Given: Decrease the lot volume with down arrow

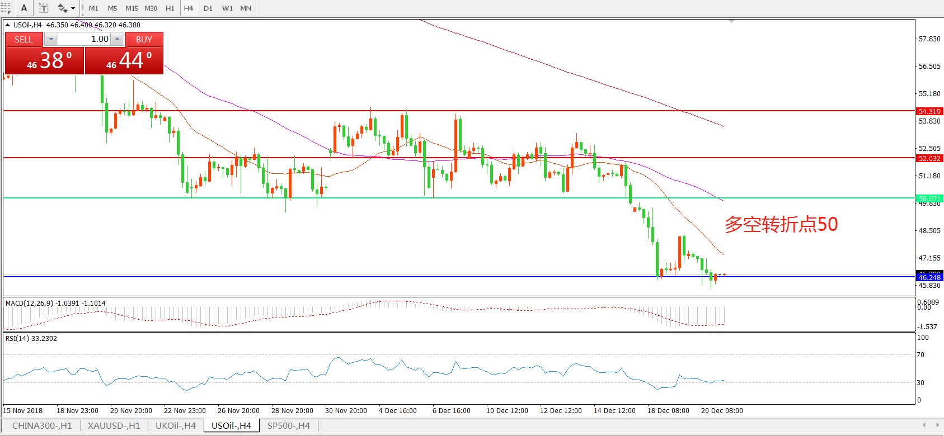Looking at the screenshot, I should click(x=51, y=39).
